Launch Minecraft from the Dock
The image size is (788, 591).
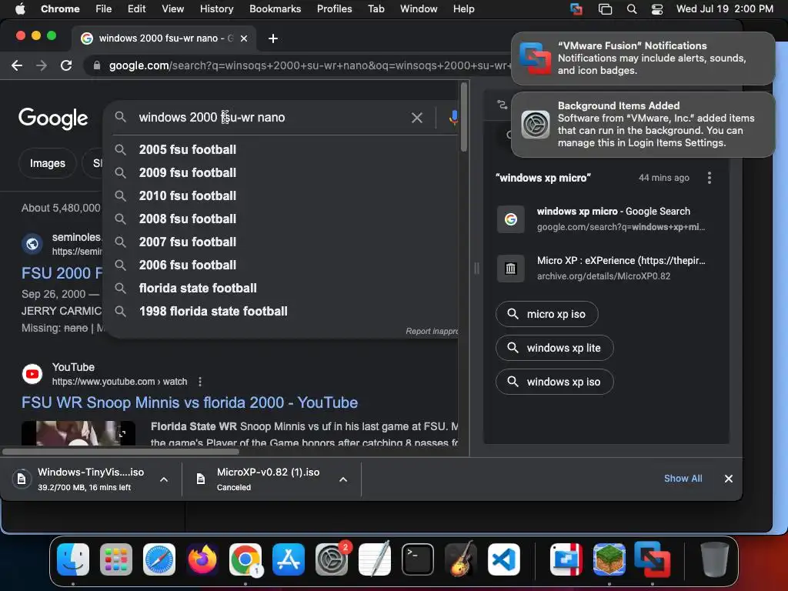coord(609,559)
